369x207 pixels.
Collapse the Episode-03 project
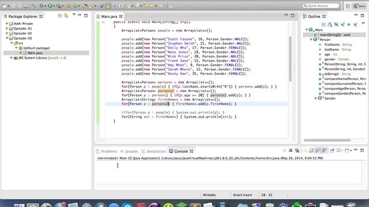coord(7,39)
